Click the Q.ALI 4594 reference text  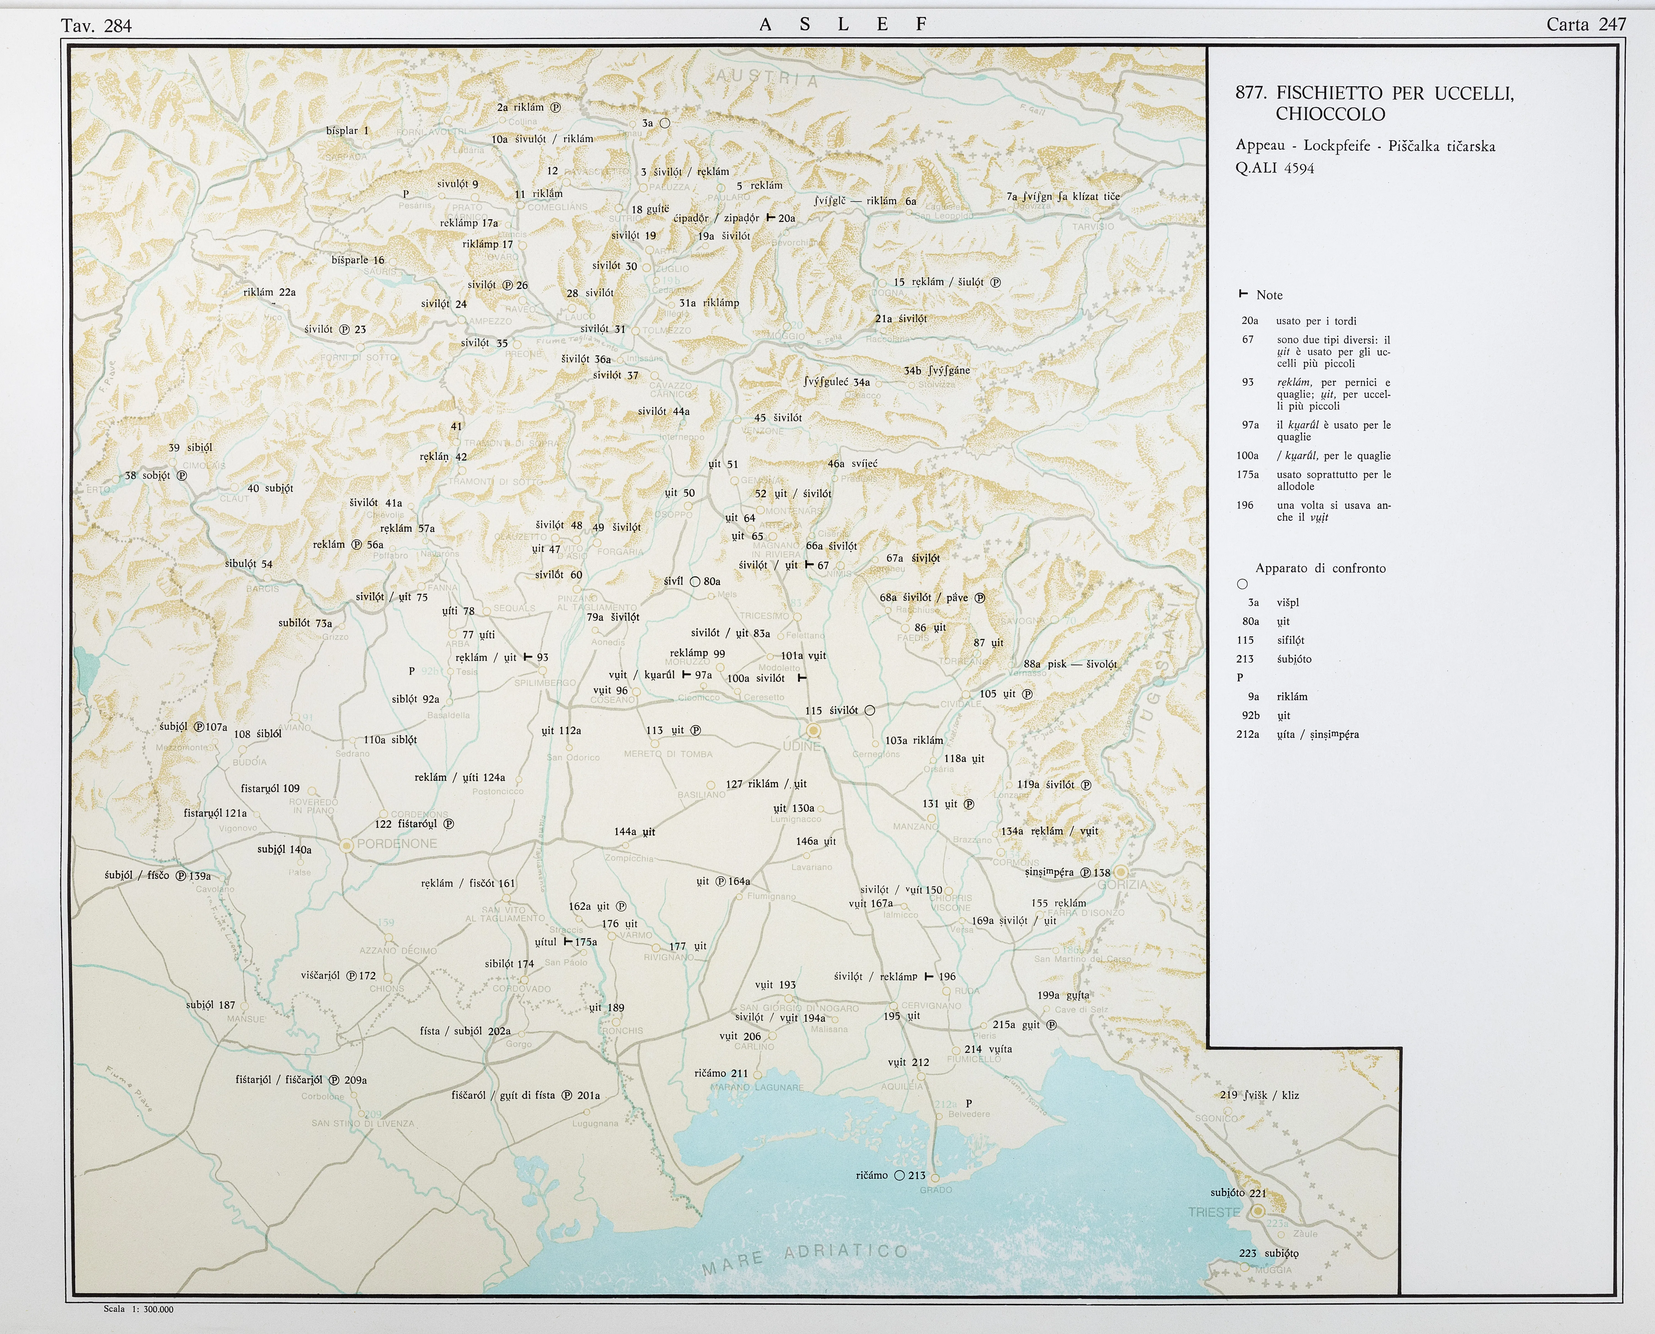pyautogui.click(x=1275, y=168)
